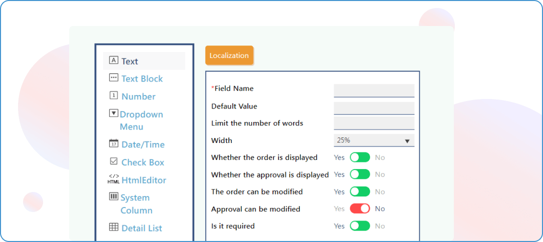543x242 pixels.
Task: Click the Text field type icon
Action: [114, 60]
